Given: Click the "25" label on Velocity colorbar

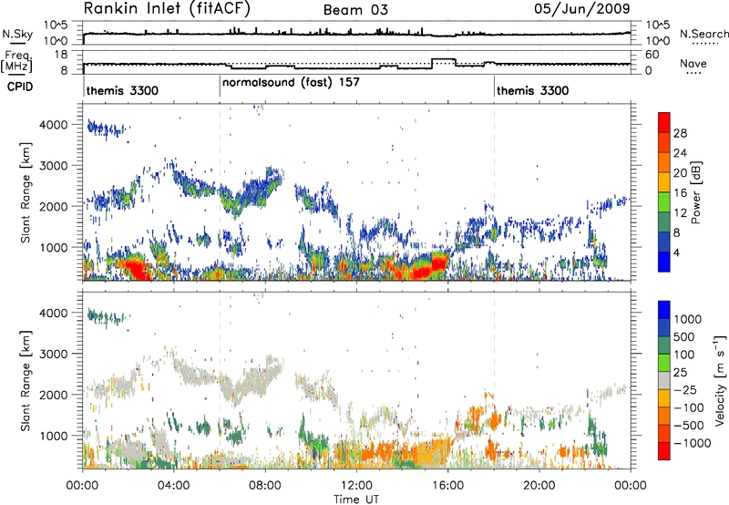Looking at the screenshot, I should (680, 373).
